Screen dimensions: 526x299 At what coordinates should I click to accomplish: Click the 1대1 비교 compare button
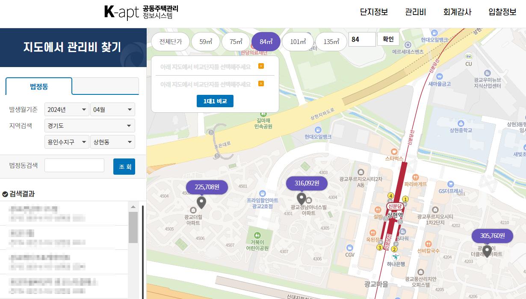tap(215, 101)
